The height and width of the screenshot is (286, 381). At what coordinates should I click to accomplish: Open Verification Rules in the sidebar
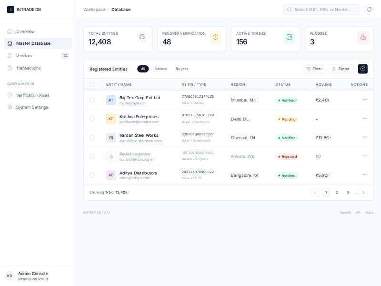tap(32, 95)
